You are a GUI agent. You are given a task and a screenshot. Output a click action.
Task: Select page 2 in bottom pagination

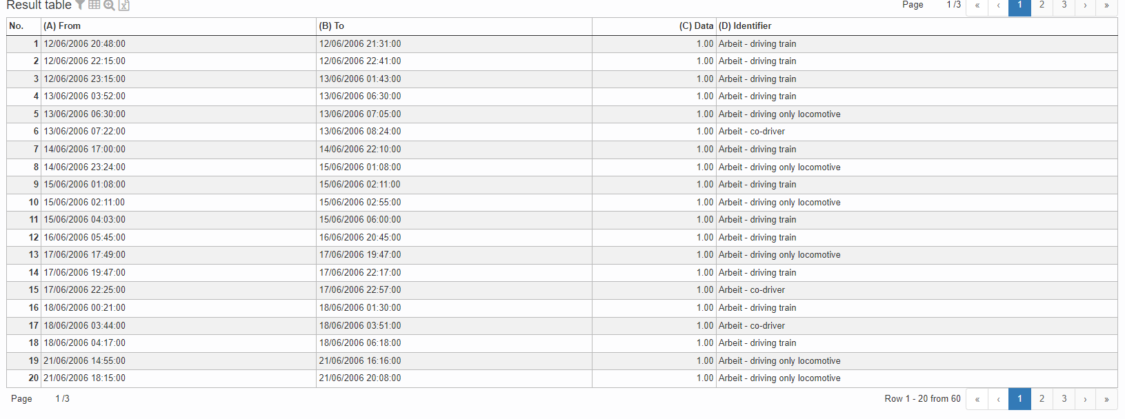pos(1042,399)
